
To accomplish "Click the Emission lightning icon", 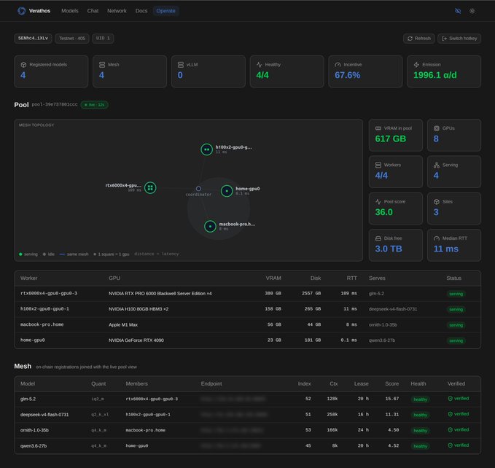I will coord(416,65).
